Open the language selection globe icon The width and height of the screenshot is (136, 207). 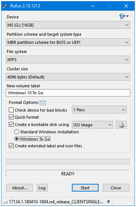(124, 16)
